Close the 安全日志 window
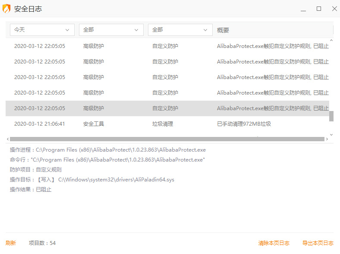340x254 pixels. pyautogui.click(x=334, y=9)
